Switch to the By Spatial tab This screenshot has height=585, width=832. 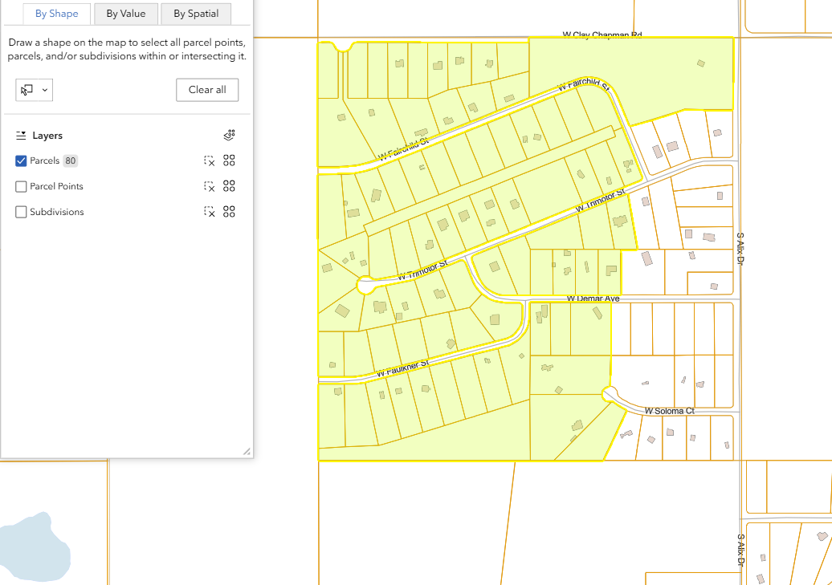195,14
